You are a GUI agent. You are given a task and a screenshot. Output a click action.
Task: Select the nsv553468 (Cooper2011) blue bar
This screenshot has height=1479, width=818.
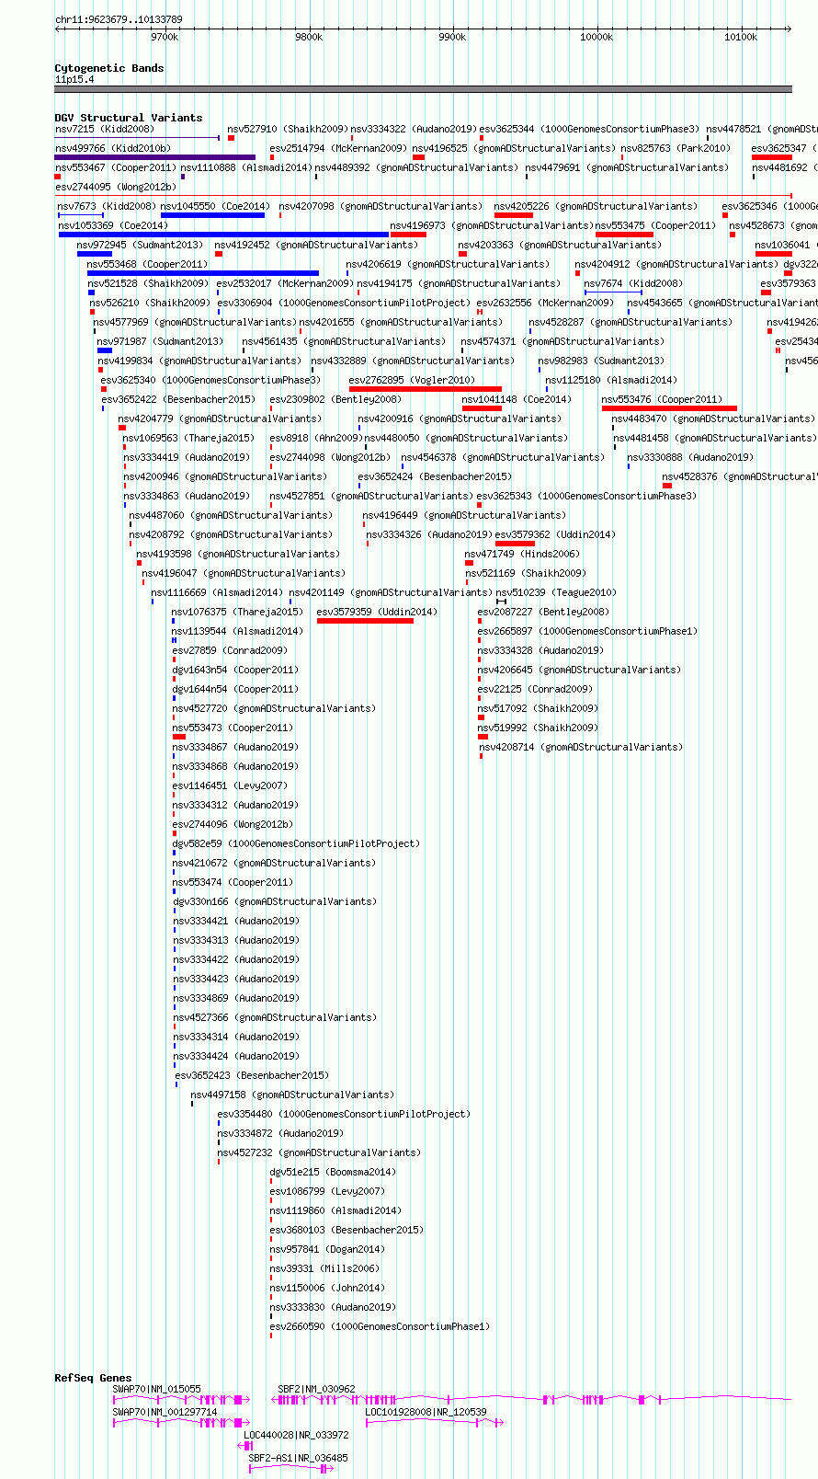point(203,273)
